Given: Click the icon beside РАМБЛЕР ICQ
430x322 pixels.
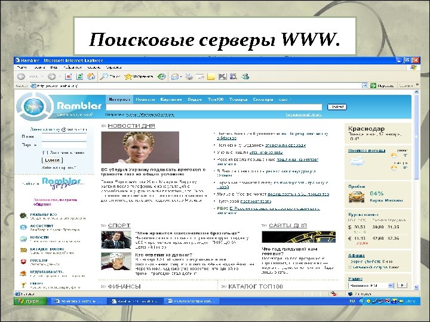Looking at the screenshot, I should point(23,216).
